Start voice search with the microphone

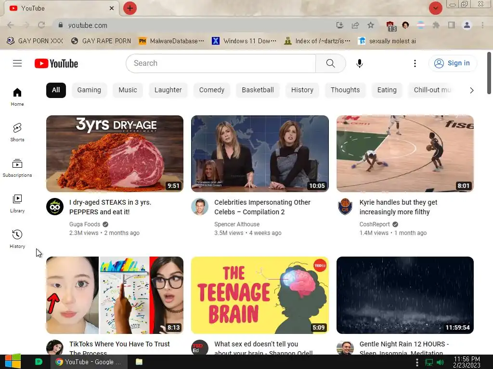(x=359, y=63)
